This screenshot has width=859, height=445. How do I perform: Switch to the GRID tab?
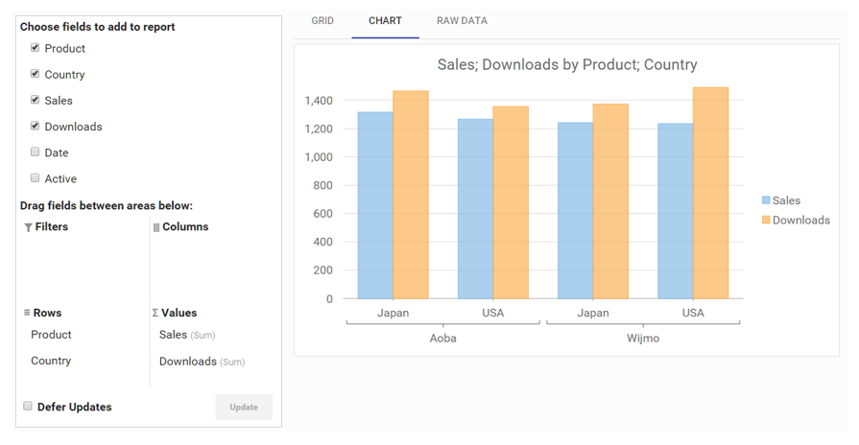[x=322, y=21]
